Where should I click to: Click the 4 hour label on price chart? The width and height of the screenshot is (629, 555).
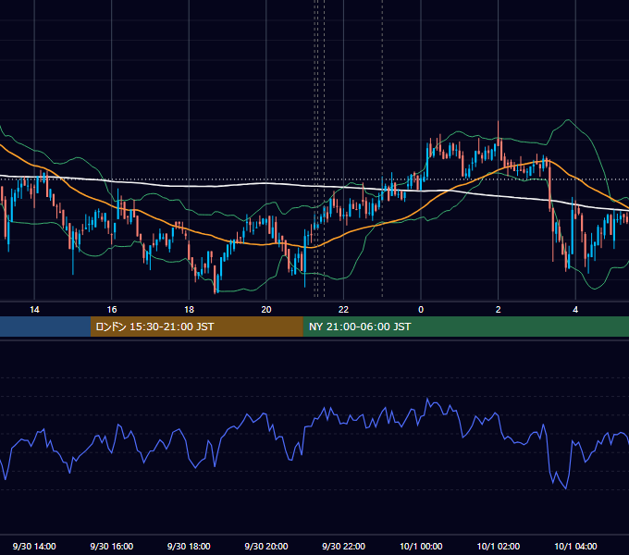point(575,310)
